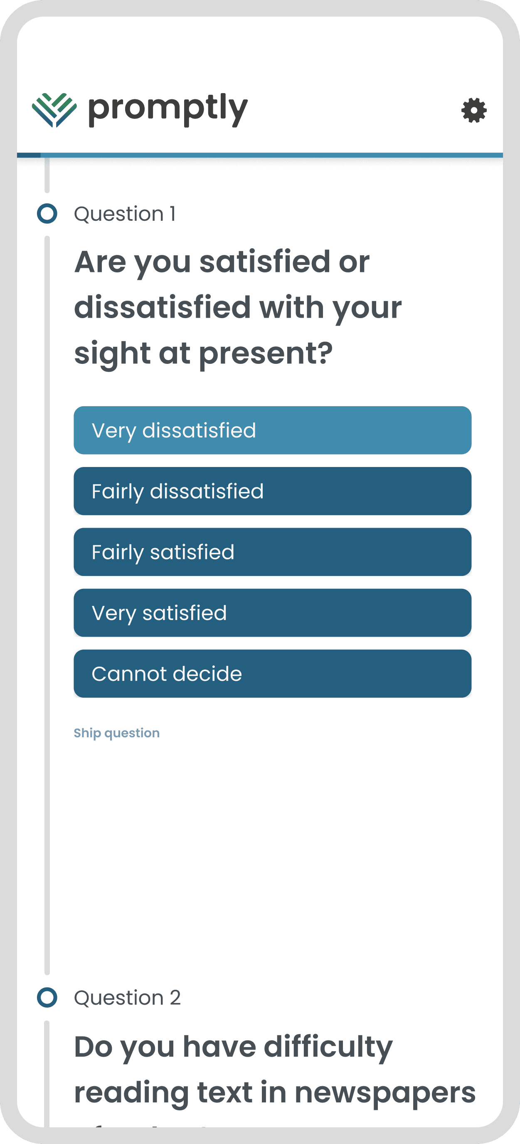
Task: Click the promptly wordmark text
Action: point(168,109)
